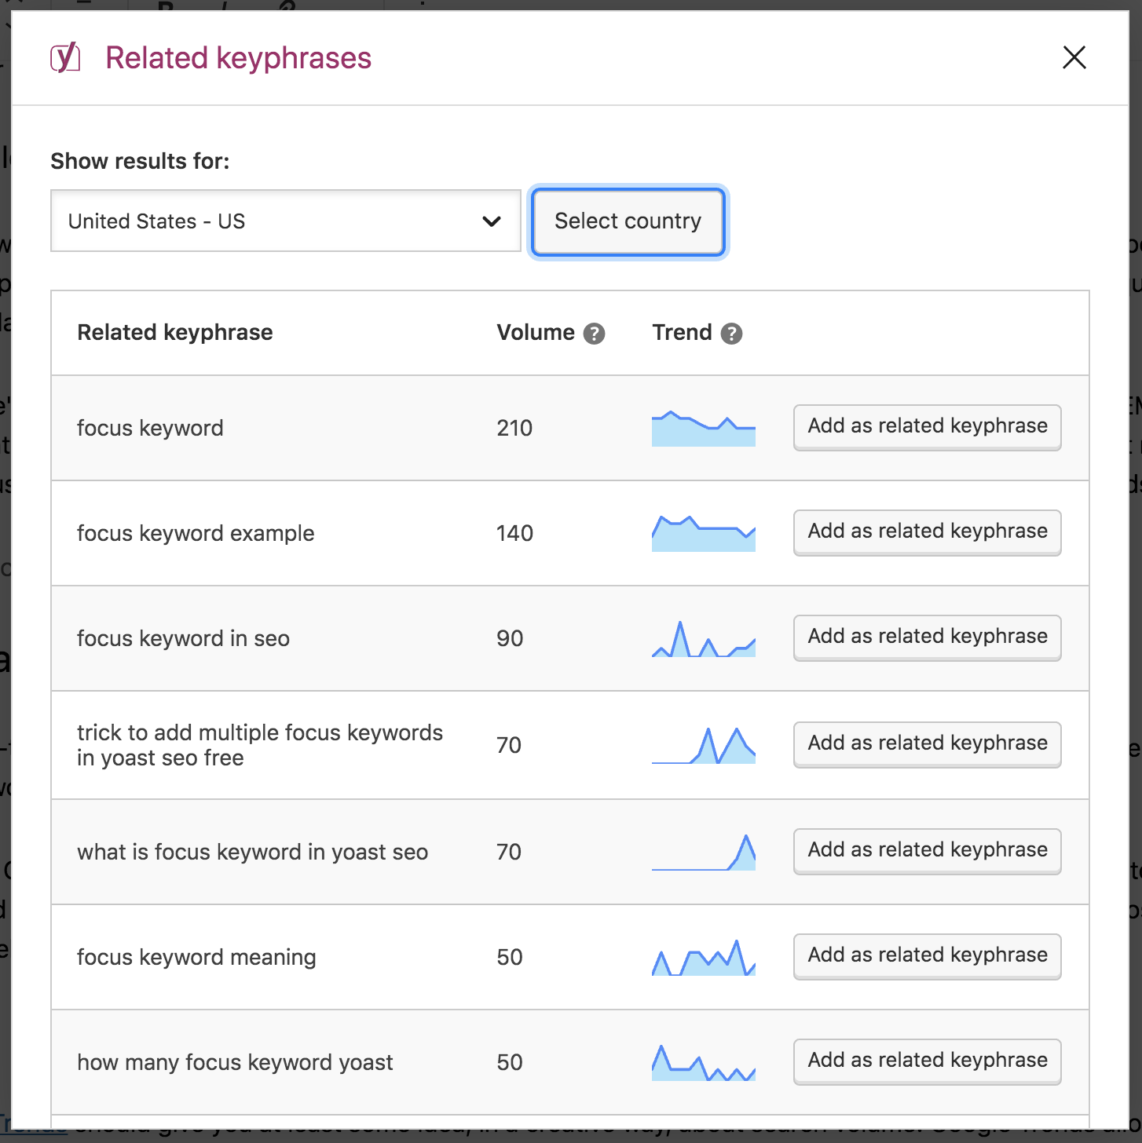Add 'focus keyword meaning' as related keyphrase
The image size is (1142, 1143).
point(927,955)
